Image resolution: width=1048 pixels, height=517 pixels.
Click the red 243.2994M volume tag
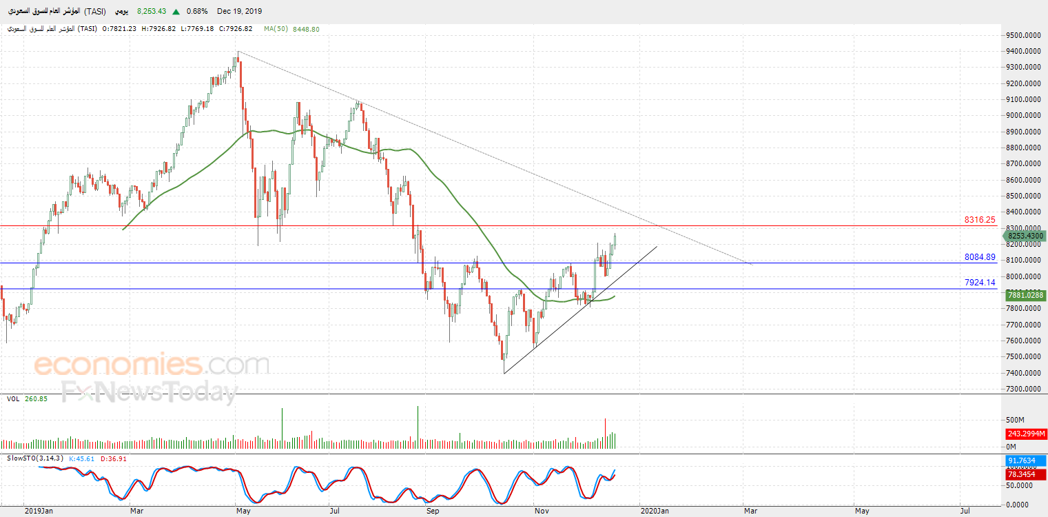tap(1025, 434)
